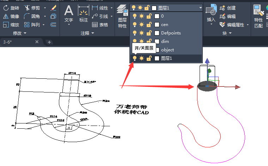This screenshot has height=166, width=268.
Task: Select the 旋转 (Rotate) tool
Action: point(11,8)
